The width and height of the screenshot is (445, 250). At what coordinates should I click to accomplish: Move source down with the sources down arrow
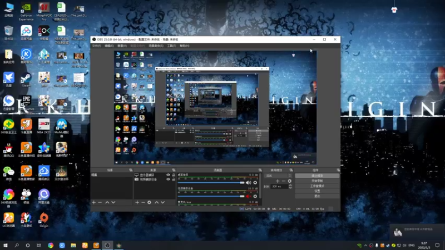[162, 202]
